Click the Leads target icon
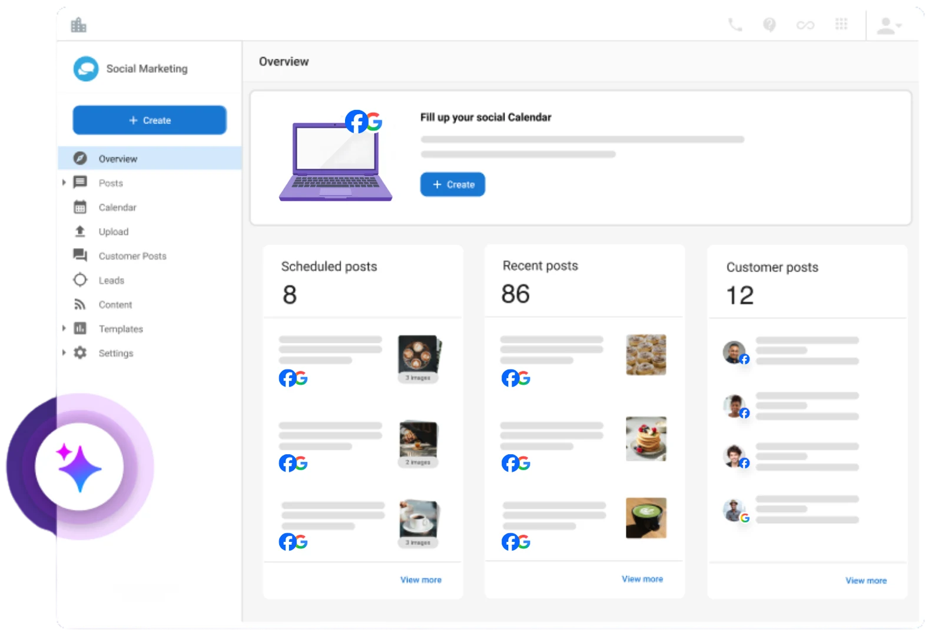942x636 pixels. pyautogui.click(x=80, y=280)
